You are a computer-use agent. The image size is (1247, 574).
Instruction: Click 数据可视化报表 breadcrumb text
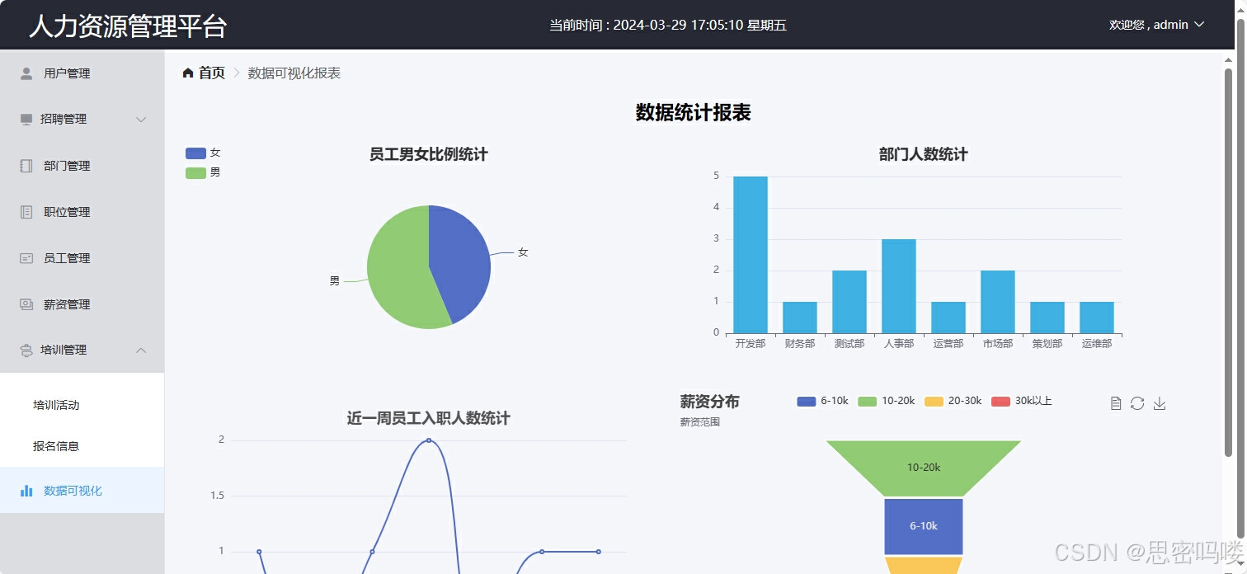click(x=294, y=73)
